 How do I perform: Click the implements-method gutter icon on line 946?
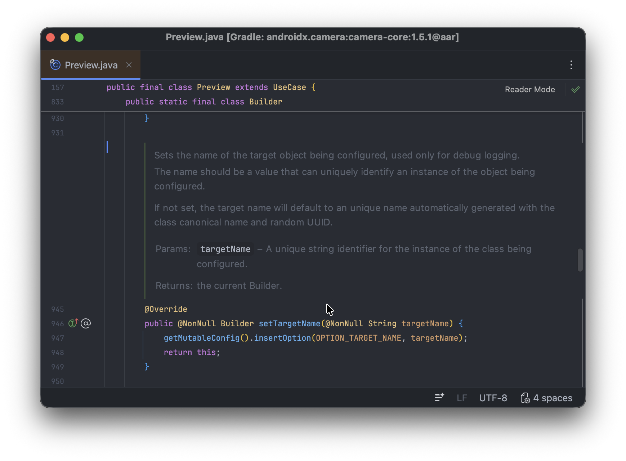73,323
